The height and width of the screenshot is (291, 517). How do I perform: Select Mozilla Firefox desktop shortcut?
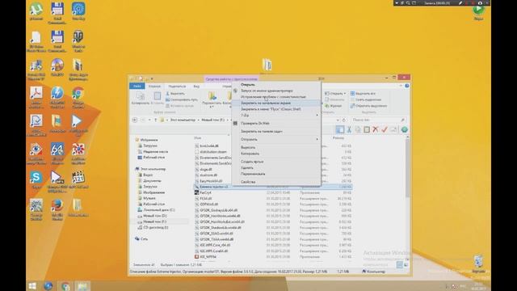click(57, 209)
